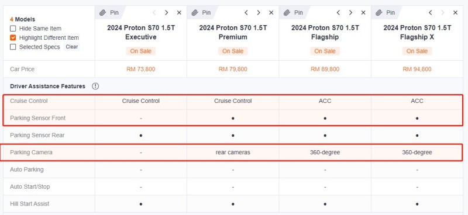The width and height of the screenshot is (468, 215).
Task: Move Flagship column right with arrow
Action: pos(350,12)
